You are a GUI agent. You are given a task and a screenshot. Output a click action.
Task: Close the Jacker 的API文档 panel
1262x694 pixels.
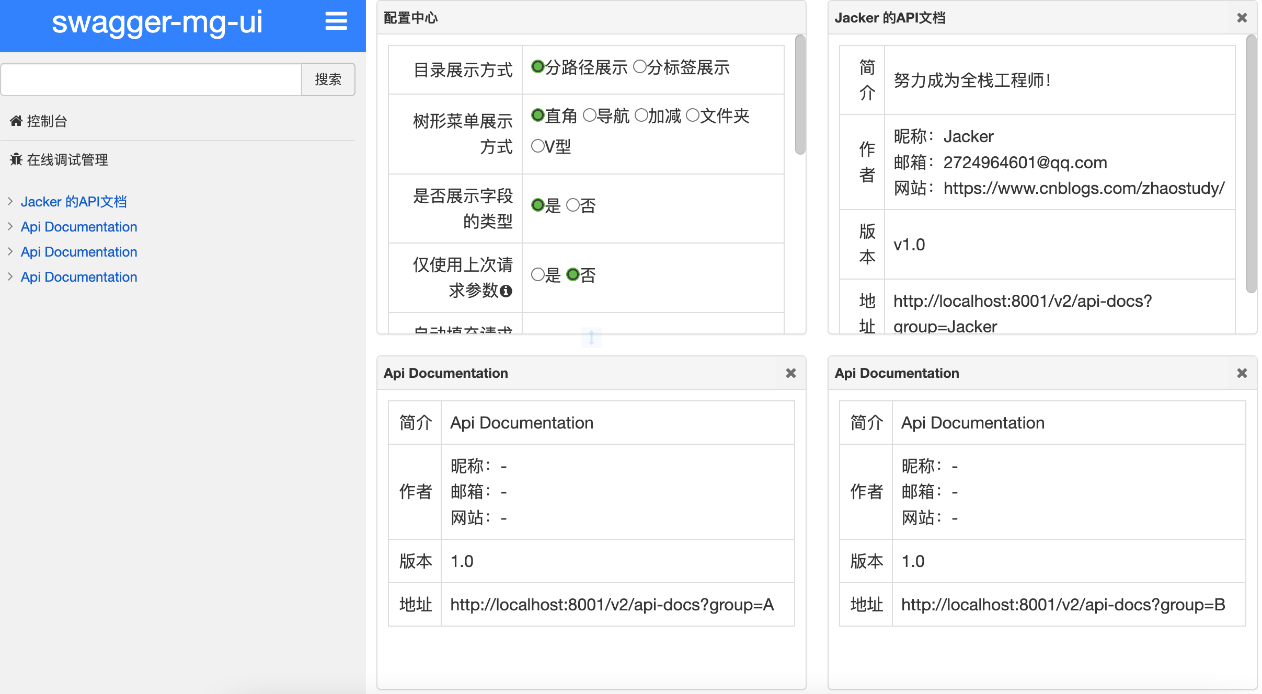point(1242,18)
